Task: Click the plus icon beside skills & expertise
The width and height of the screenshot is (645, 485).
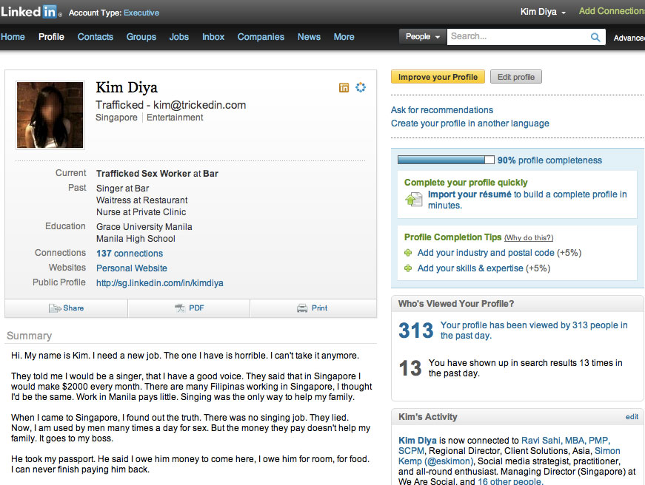Action: tap(408, 268)
